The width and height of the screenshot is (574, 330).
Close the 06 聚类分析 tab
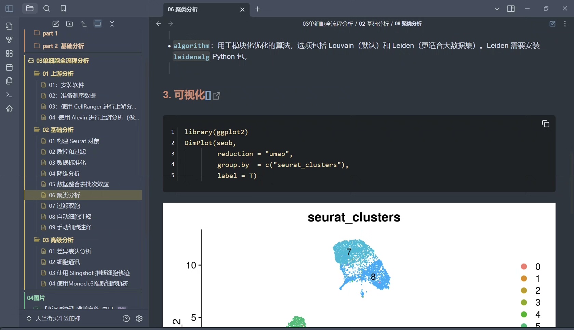(x=242, y=10)
